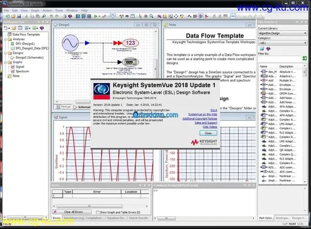
Task: Open the EULA link in the About dialog
Action: click(214, 110)
